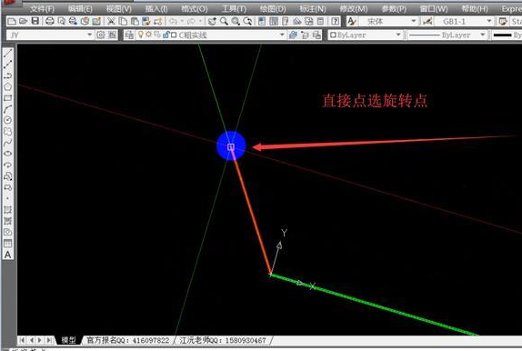This screenshot has height=351, width=522.
Task: Click the Save floppy disk icon
Action: [35, 21]
